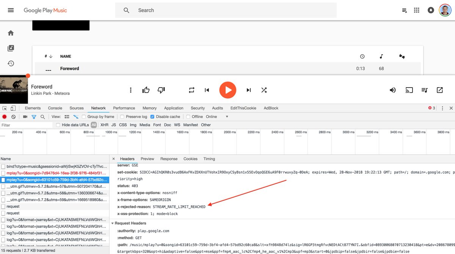Click the network Filter text field
Screen dimensions: 455x254
click(27, 125)
